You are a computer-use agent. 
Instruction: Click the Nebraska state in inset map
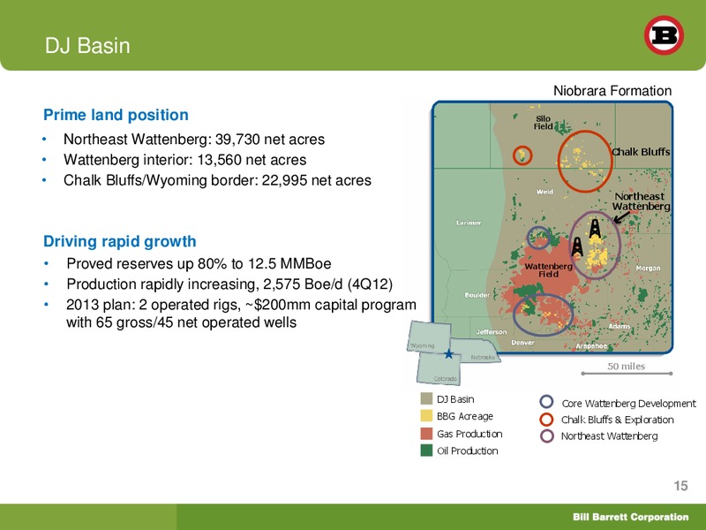point(477,351)
